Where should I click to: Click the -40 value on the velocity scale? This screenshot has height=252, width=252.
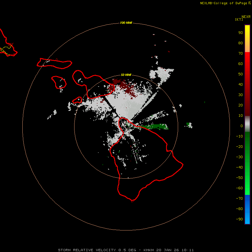click(239, 167)
